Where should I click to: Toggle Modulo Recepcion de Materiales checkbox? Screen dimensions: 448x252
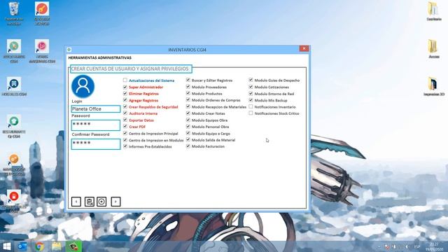(188, 106)
